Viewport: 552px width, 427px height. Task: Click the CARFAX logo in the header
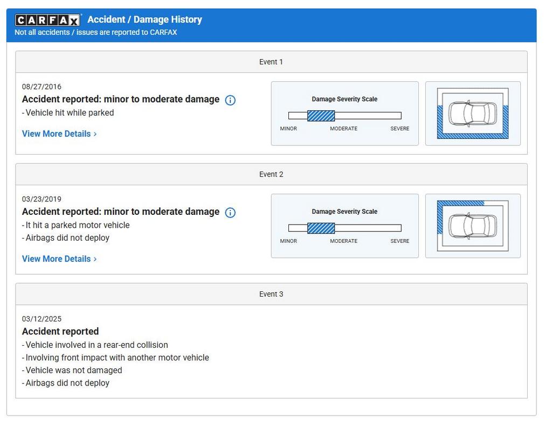pyautogui.click(x=48, y=20)
